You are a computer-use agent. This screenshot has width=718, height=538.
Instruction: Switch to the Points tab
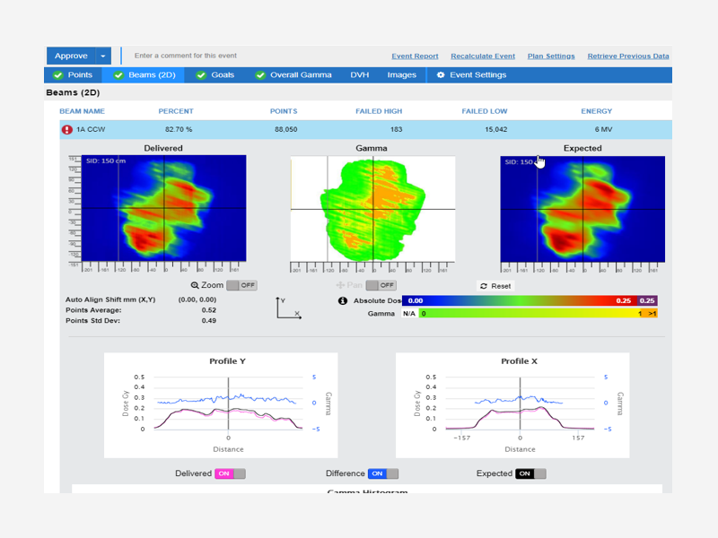[74, 75]
